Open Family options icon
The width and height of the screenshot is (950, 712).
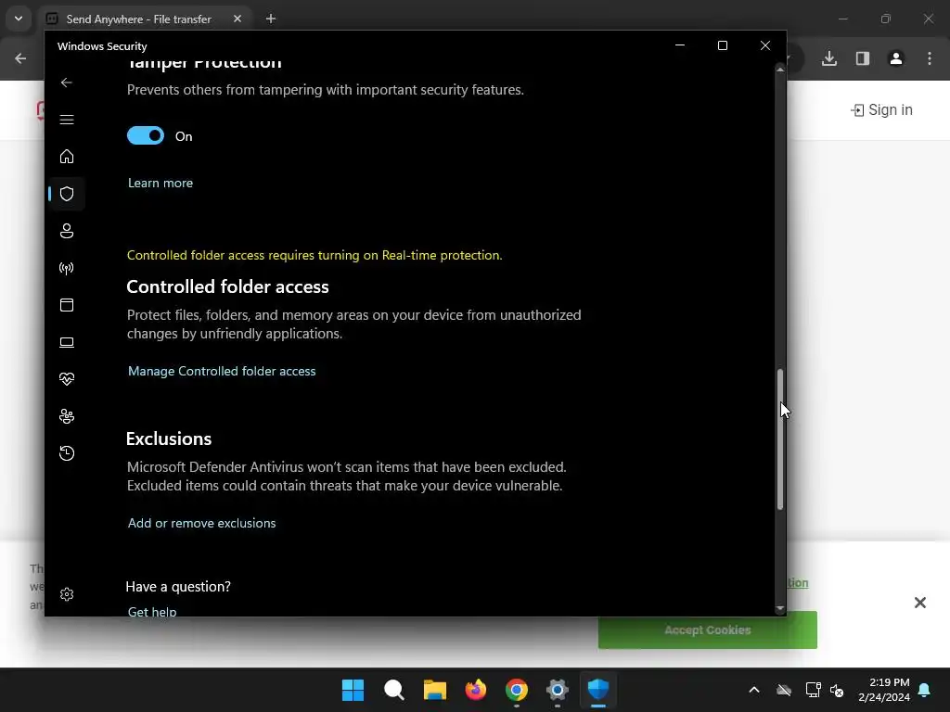coord(67,416)
